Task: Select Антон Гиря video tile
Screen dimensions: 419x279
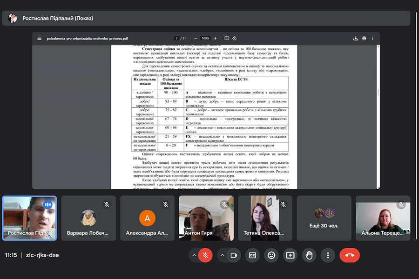Action: click(x=206, y=218)
